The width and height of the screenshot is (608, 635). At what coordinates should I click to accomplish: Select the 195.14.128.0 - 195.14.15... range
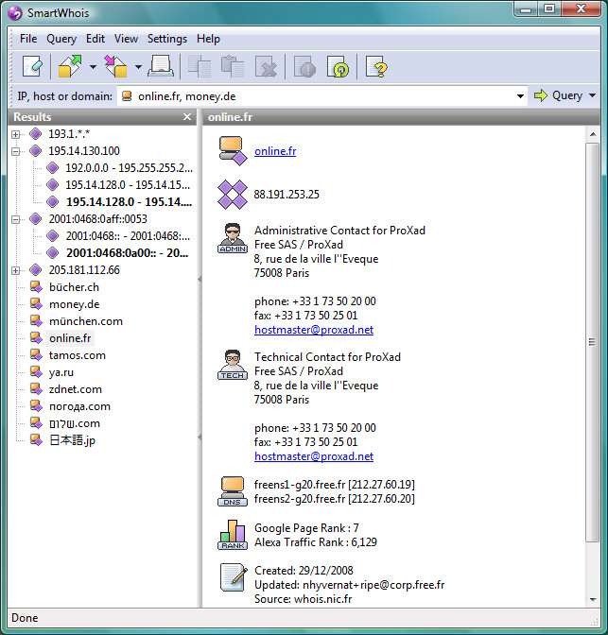[128, 185]
